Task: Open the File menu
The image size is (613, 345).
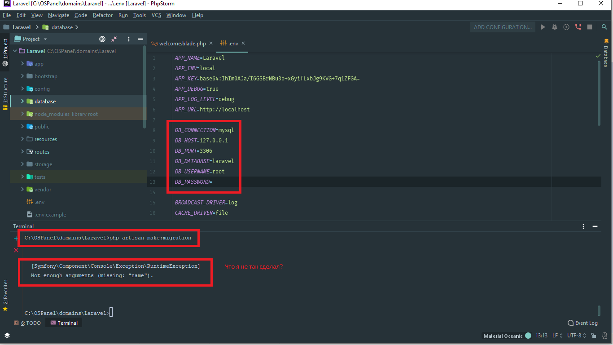Action: (x=7, y=15)
